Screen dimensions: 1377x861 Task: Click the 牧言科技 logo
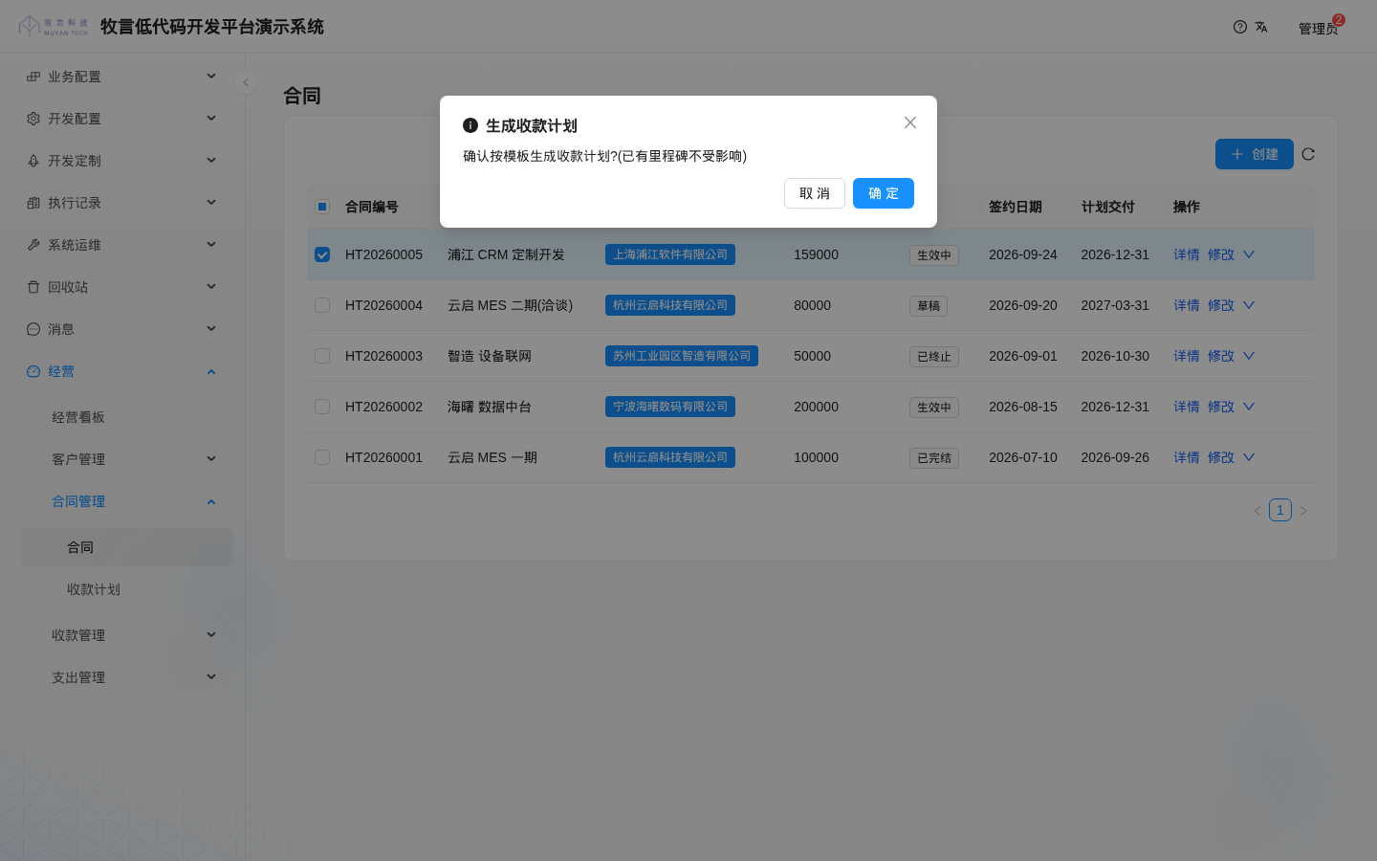point(54,26)
